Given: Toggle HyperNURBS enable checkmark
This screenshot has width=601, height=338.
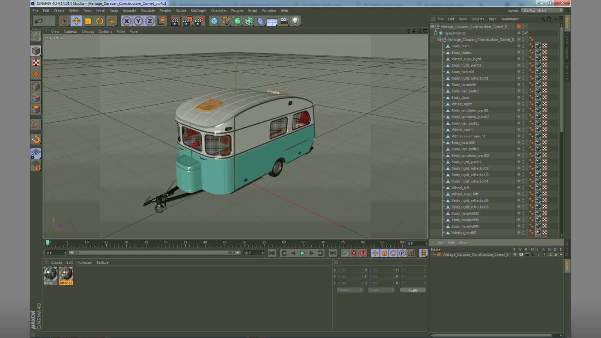Looking at the screenshot, I should [x=526, y=33].
